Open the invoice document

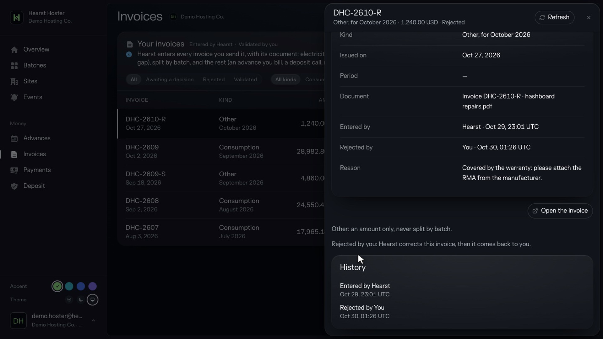[x=560, y=211]
